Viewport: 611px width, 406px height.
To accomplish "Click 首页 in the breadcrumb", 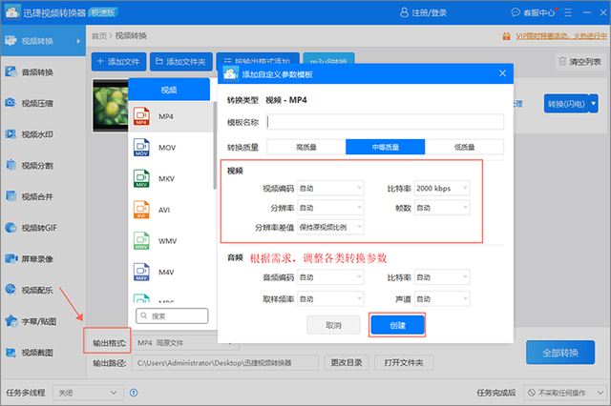I will (x=99, y=36).
